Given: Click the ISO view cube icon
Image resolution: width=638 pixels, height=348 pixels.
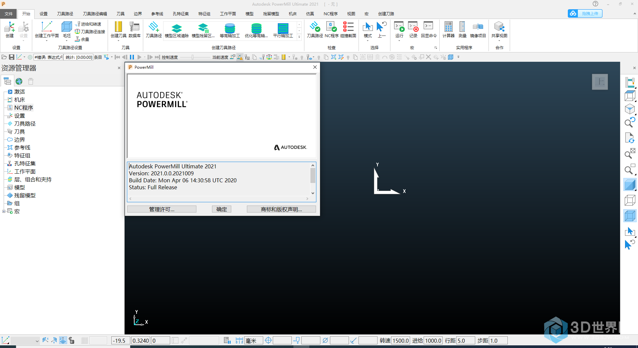Looking at the screenshot, I should 630,109.
